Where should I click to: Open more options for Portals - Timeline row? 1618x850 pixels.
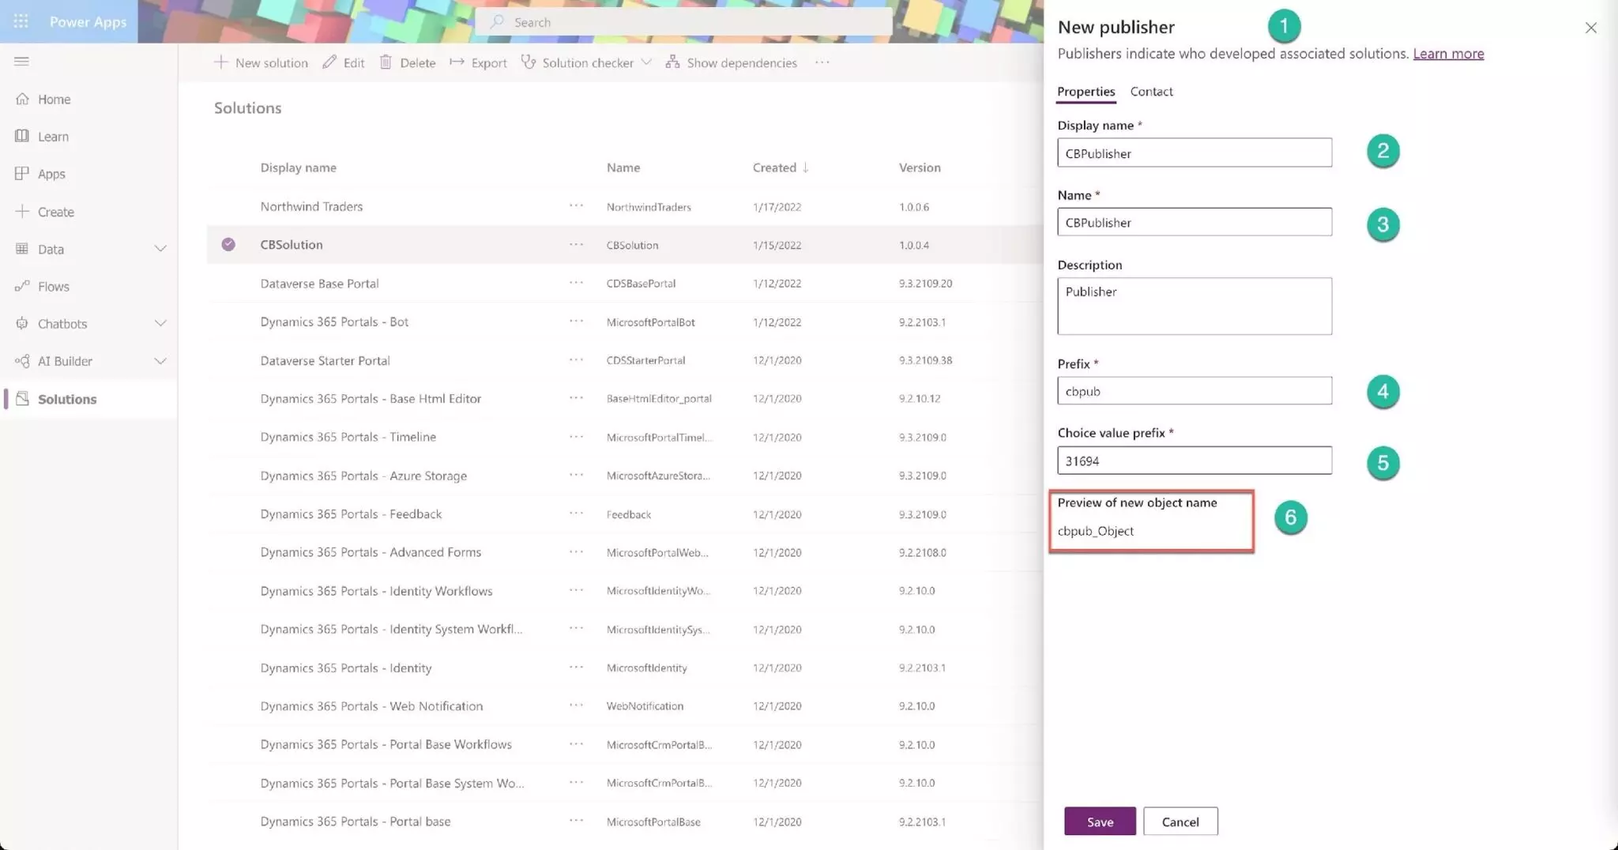point(576,437)
